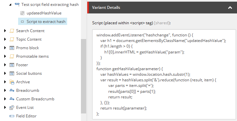Image resolution: width=237 pixels, height=121 pixels.
Task: Expand the Event List tree node
Action: click(x=5, y=108)
